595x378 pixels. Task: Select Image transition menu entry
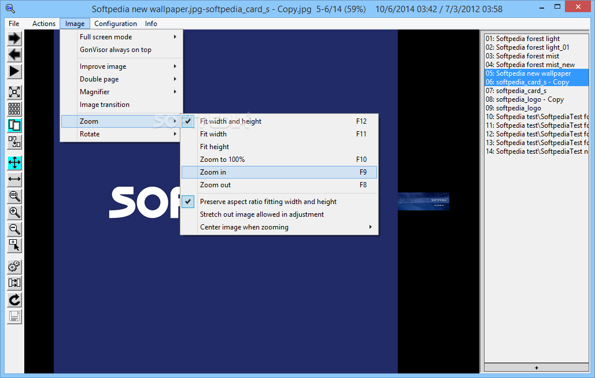click(x=121, y=105)
